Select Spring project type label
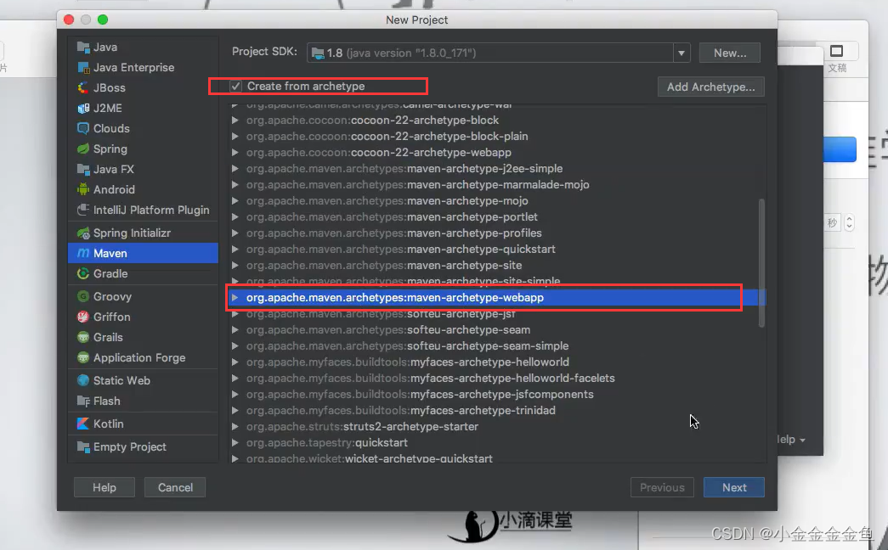This screenshot has height=550, width=888. coord(110,149)
